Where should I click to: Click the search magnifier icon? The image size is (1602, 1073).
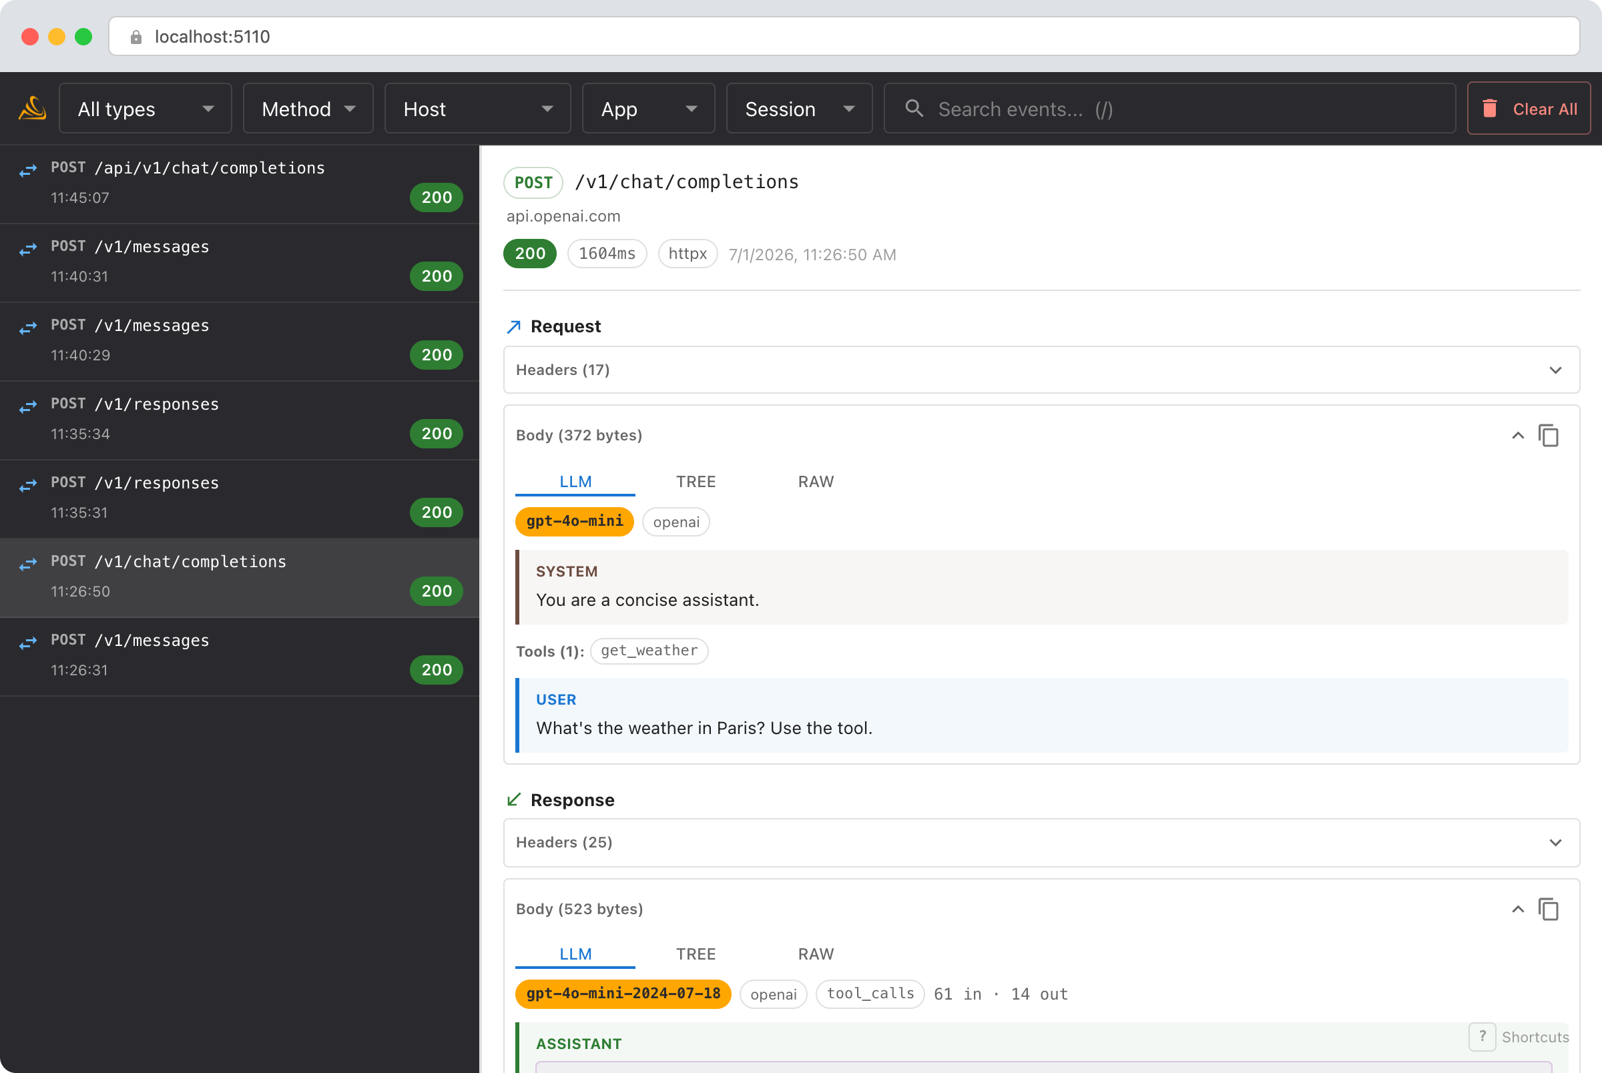point(914,108)
